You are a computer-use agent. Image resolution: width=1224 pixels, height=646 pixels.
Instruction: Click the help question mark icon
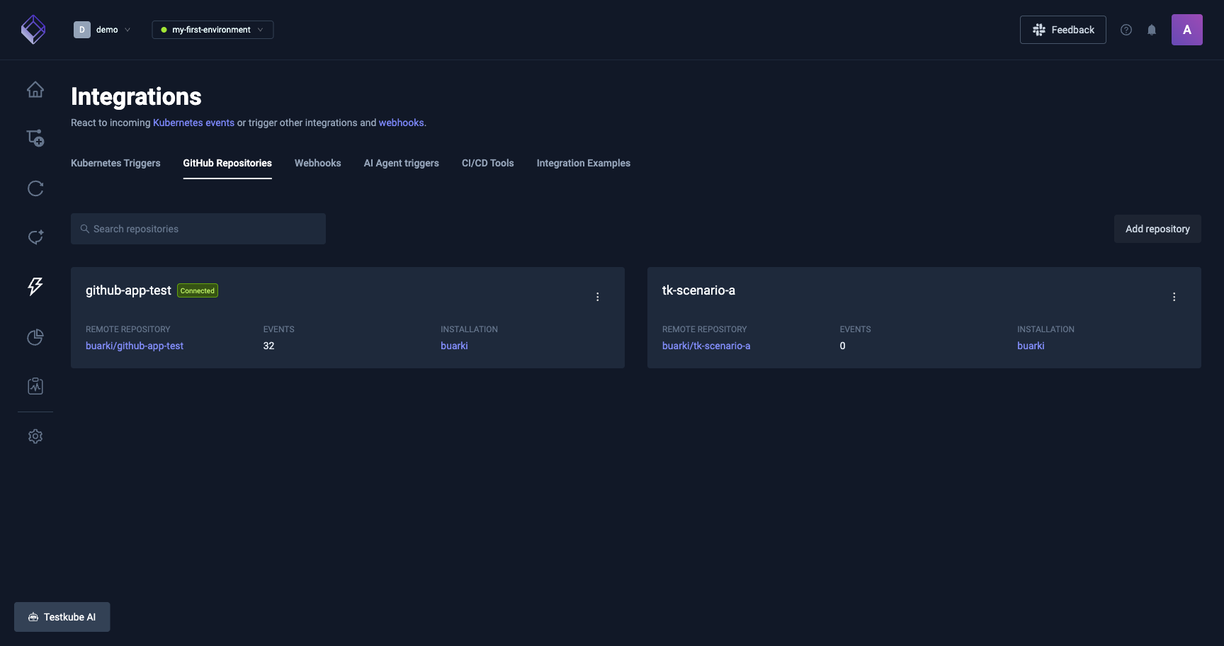click(1126, 30)
